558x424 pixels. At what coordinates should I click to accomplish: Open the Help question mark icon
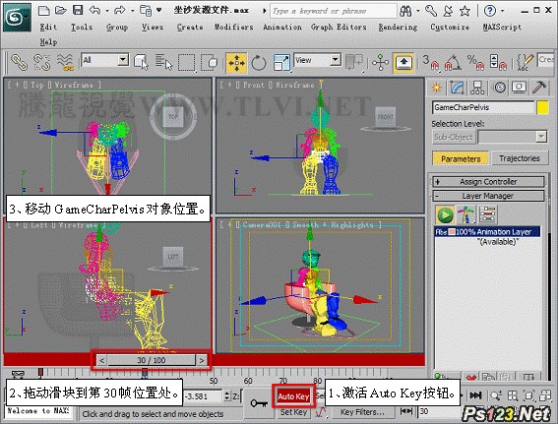click(490, 11)
